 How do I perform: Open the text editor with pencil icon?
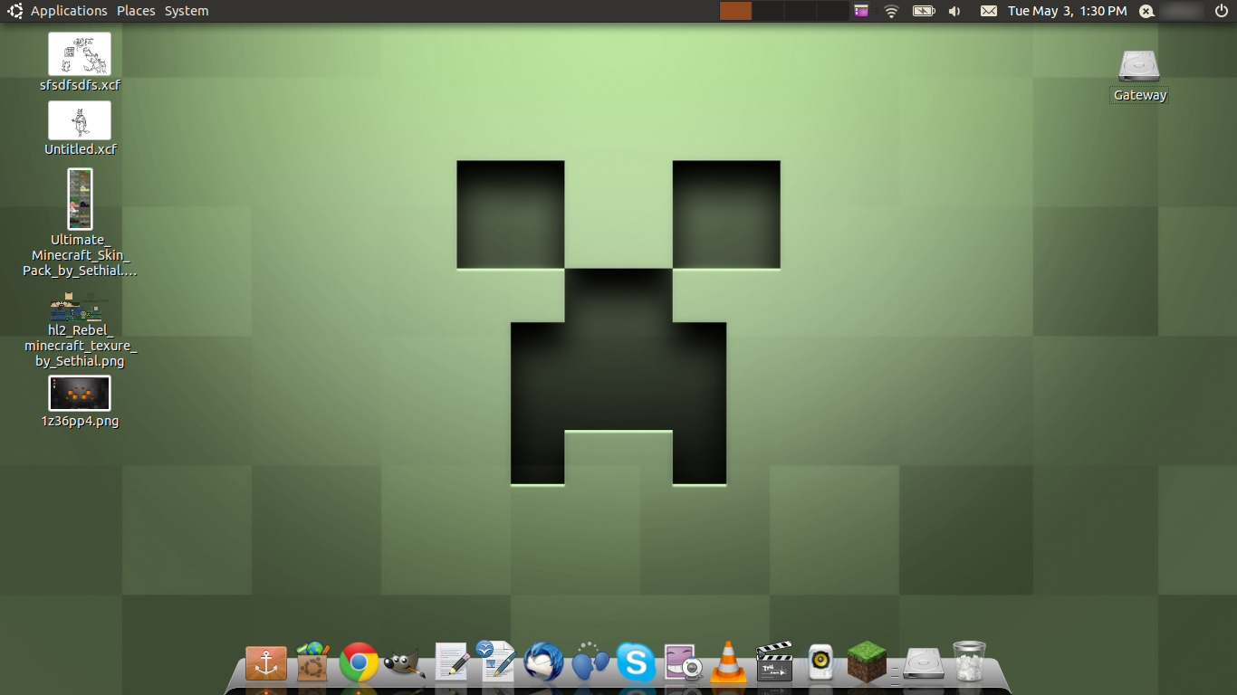[x=452, y=662]
